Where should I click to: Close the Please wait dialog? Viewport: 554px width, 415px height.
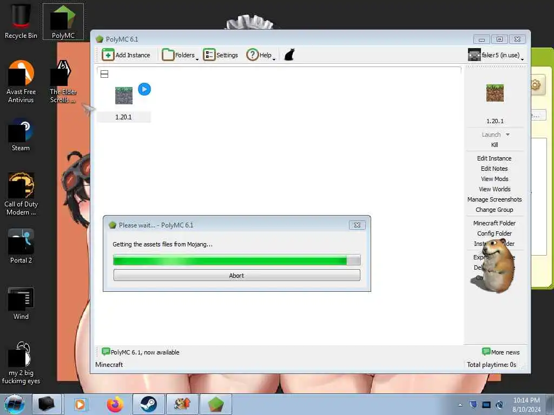357,225
